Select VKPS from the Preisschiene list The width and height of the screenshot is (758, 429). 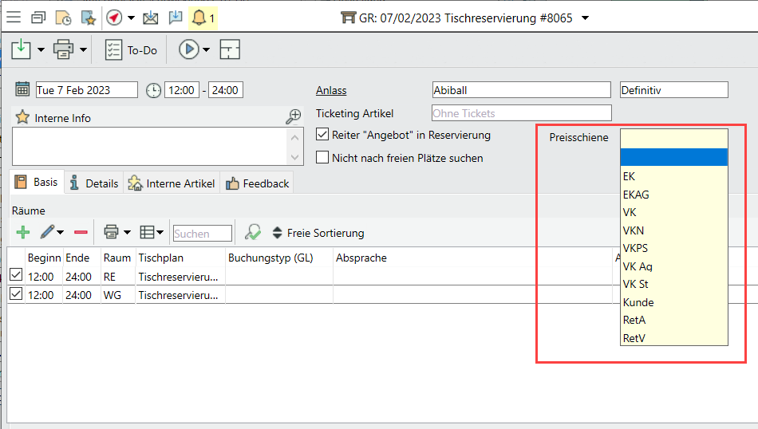tap(635, 248)
